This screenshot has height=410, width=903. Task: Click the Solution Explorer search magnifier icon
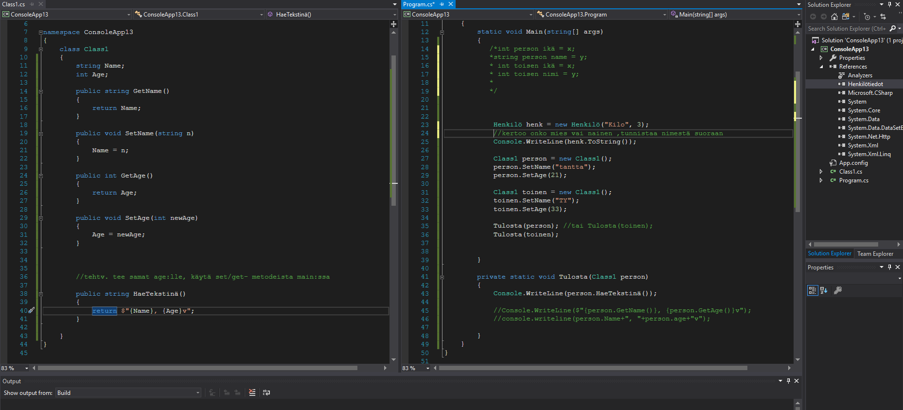[x=893, y=29]
